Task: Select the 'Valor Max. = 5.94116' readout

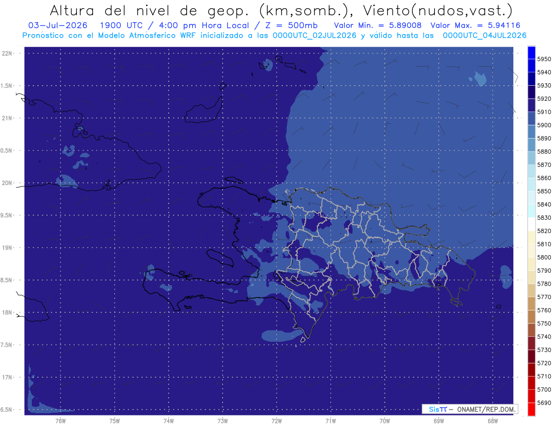Action: pos(475,25)
